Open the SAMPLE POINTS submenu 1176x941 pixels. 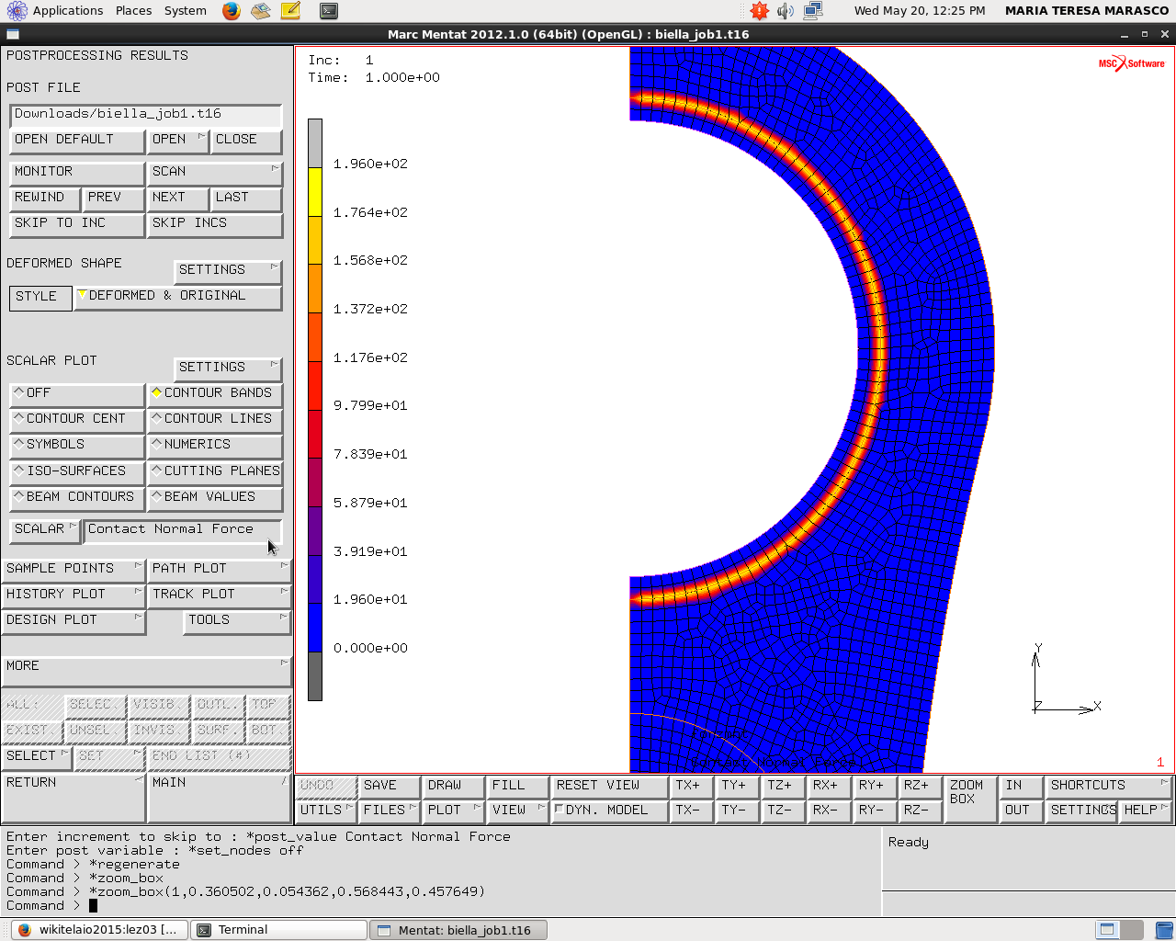(x=73, y=569)
